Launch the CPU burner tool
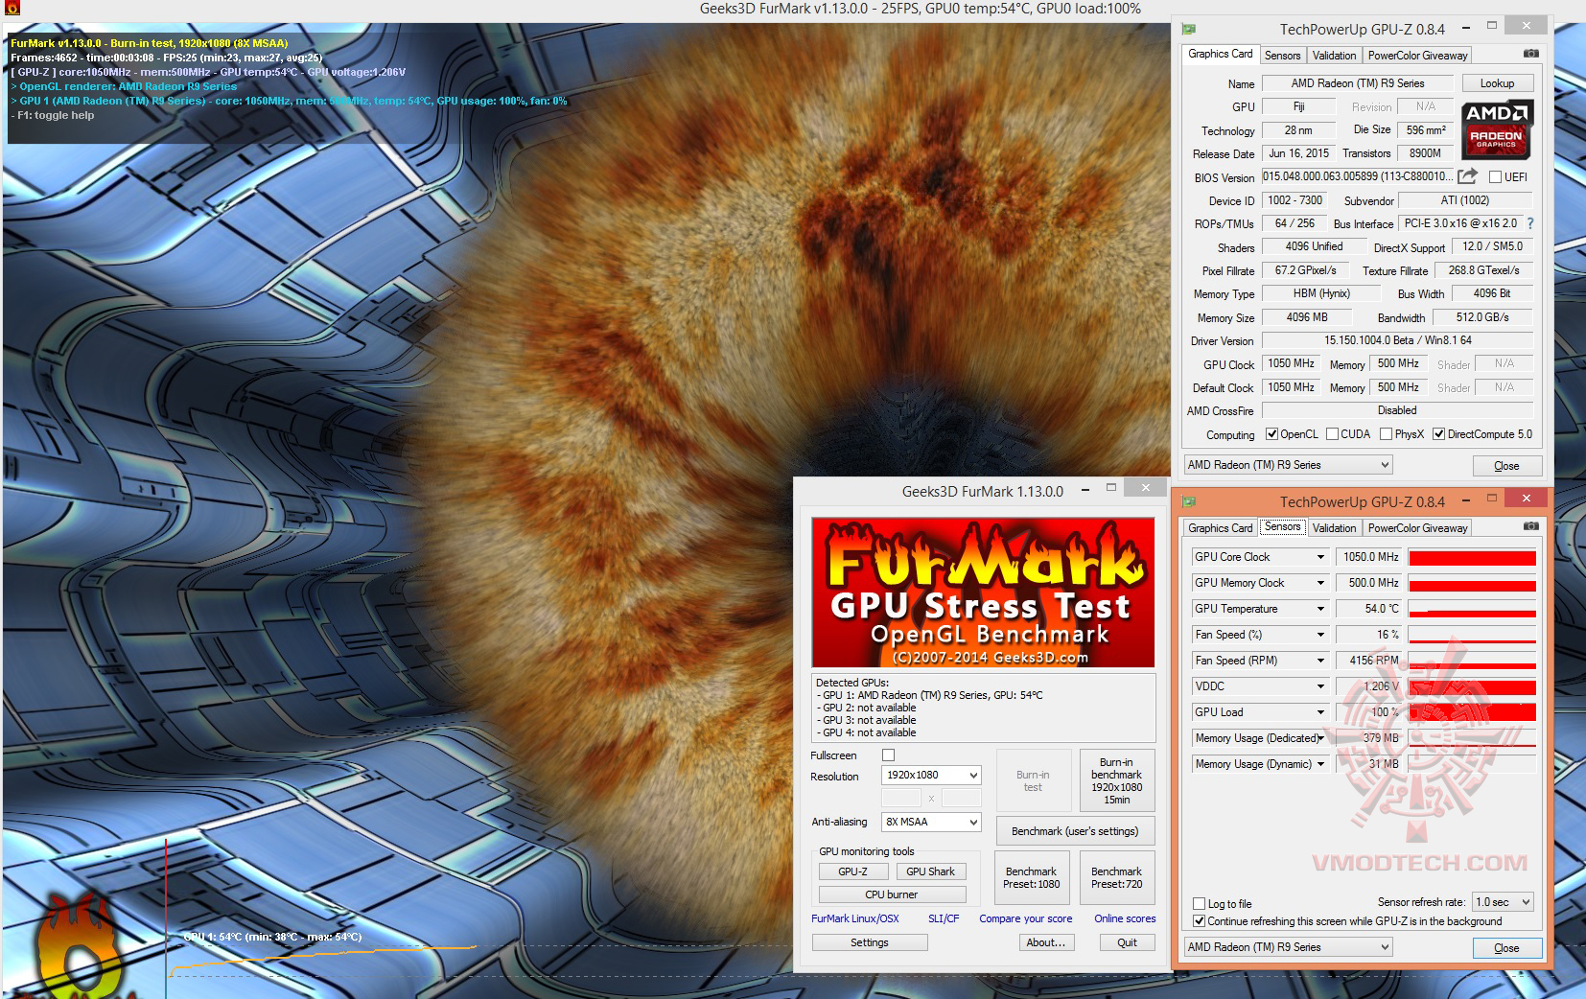Image resolution: width=1586 pixels, height=999 pixels. tap(892, 894)
